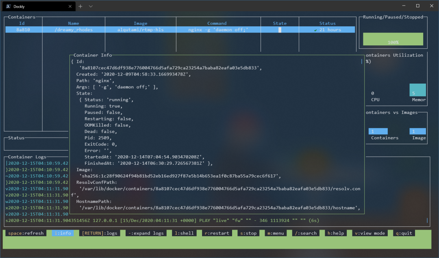
Task: Click the 100% running gauge bar
Action: pos(393,39)
